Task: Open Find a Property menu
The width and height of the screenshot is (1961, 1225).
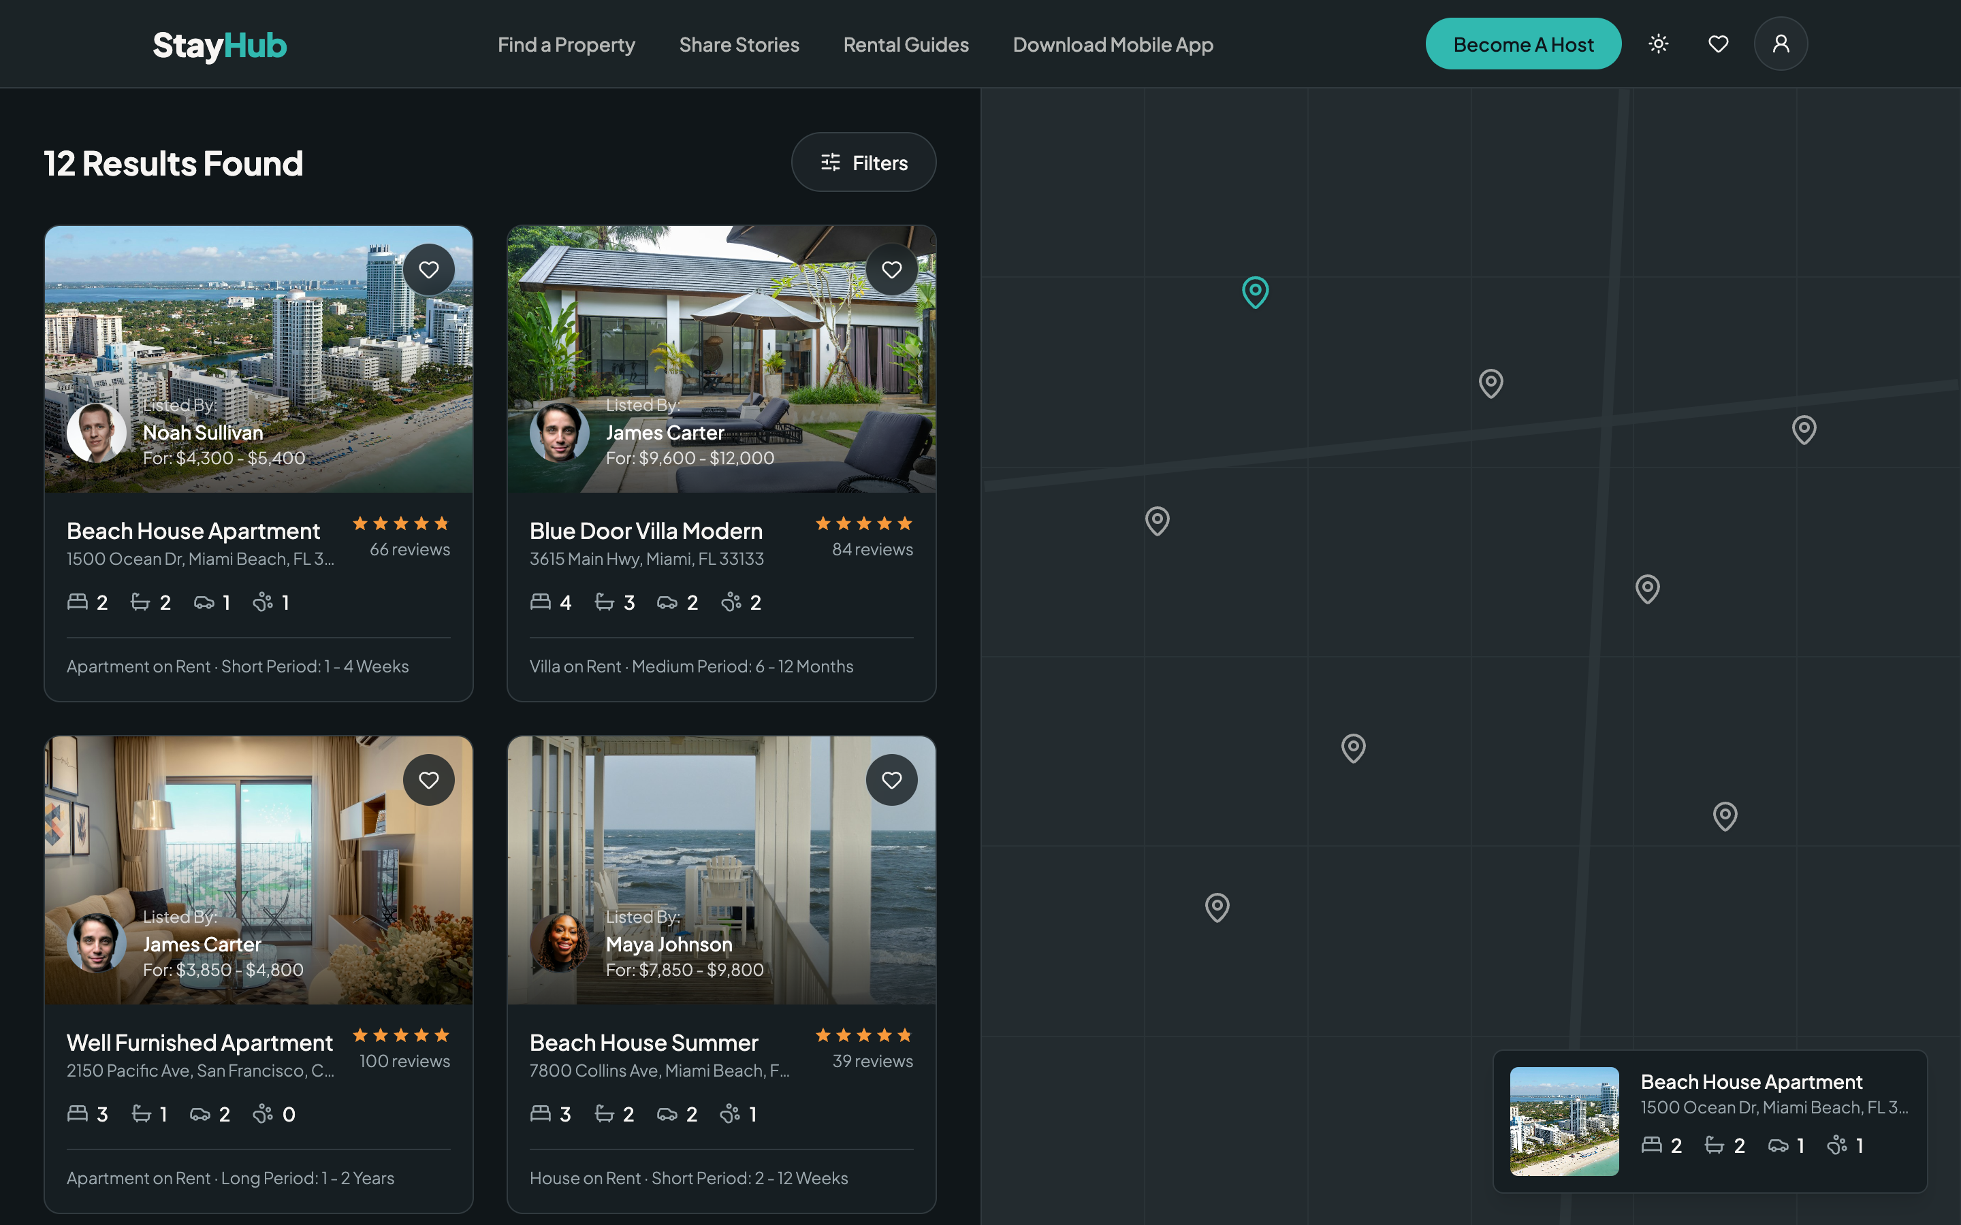Action: pos(566,44)
